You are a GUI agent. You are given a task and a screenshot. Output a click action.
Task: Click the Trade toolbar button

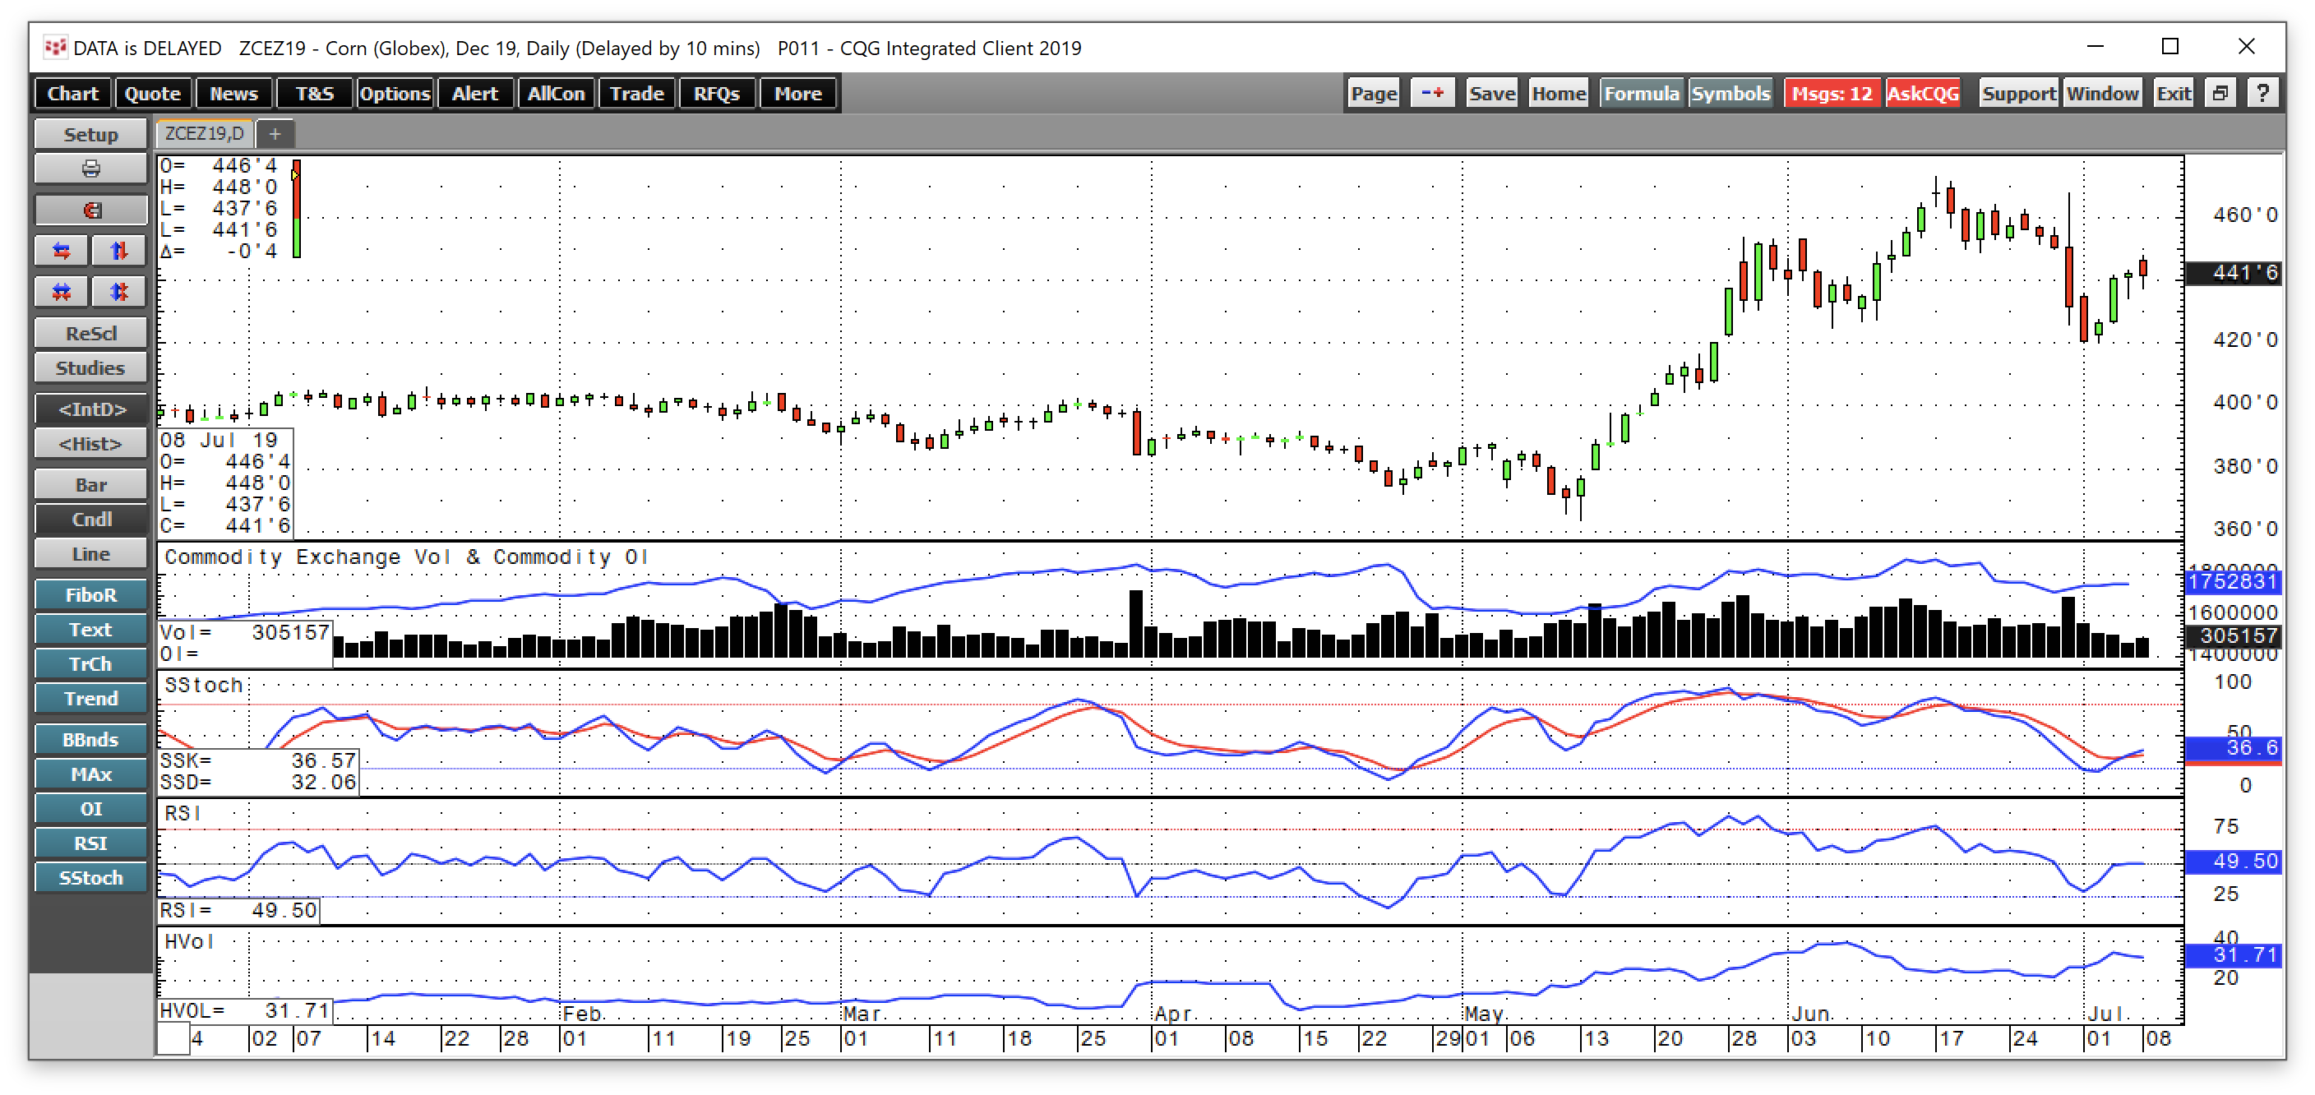click(636, 94)
